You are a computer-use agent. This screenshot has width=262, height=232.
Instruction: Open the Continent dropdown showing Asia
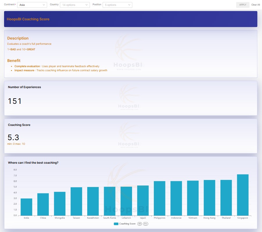pos(31,5)
